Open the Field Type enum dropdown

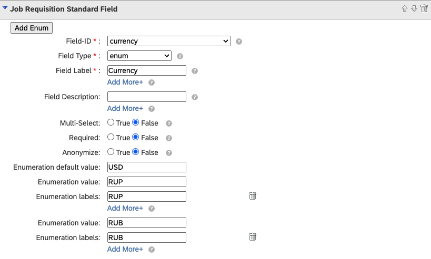(139, 56)
